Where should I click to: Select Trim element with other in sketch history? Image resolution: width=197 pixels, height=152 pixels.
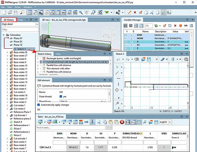point(59,68)
